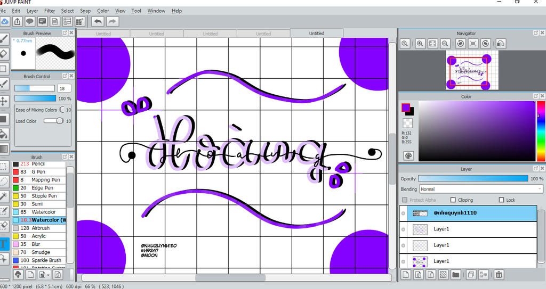Reset zoom to 100% in Navigator
The height and width of the screenshot is (289, 546).
404,44
